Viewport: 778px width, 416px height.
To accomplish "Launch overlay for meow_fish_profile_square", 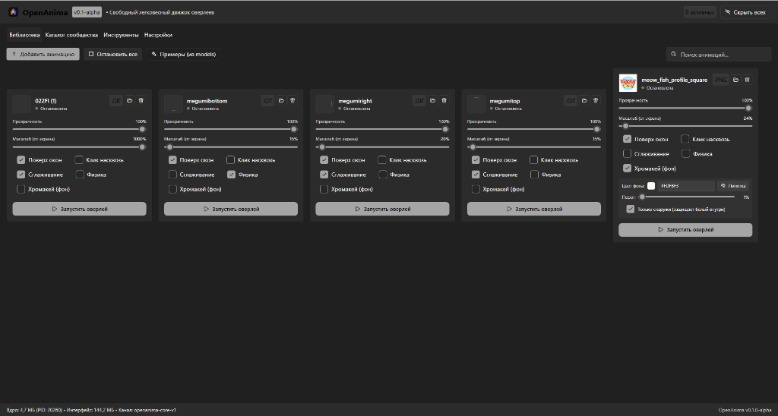I will [685, 229].
